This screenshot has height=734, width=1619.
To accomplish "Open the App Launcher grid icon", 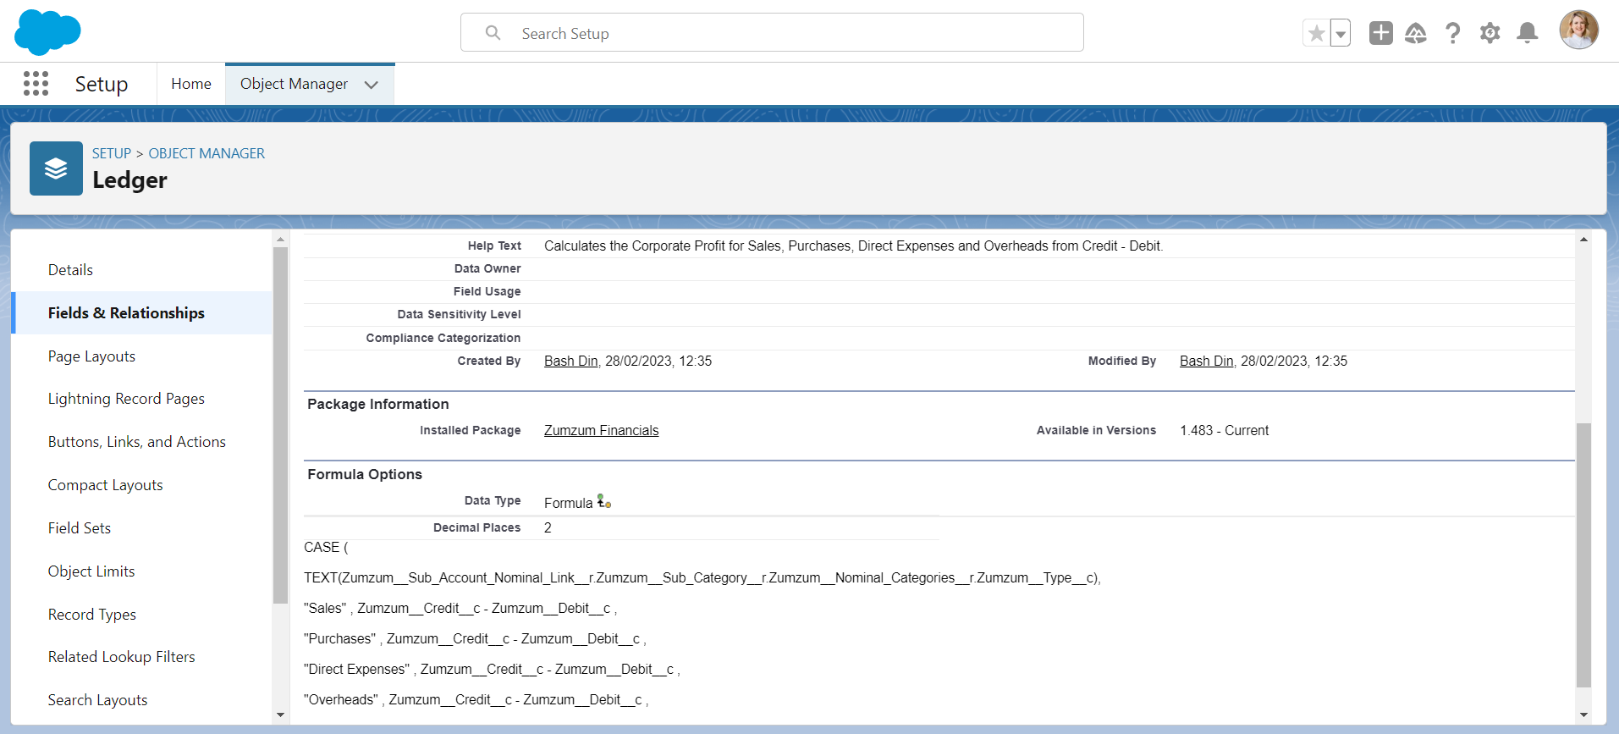I will [36, 83].
